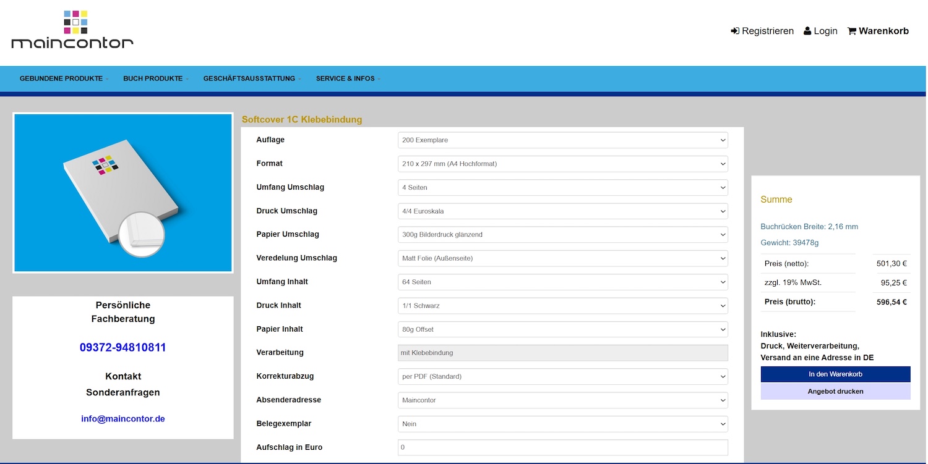Expand Umfang Umschlag dropdown
The height and width of the screenshot is (464, 928).
[563, 187]
